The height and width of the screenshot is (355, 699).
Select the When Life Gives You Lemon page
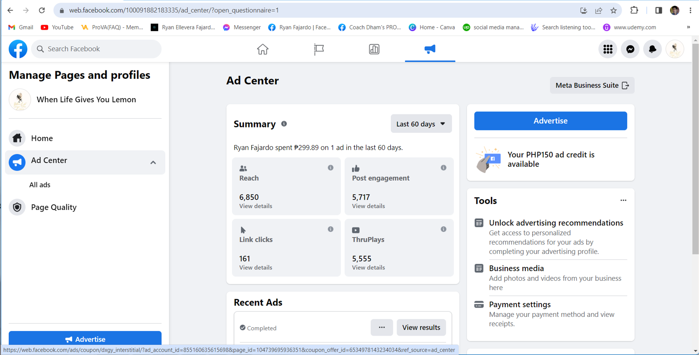pyautogui.click(x=85, y=100)
